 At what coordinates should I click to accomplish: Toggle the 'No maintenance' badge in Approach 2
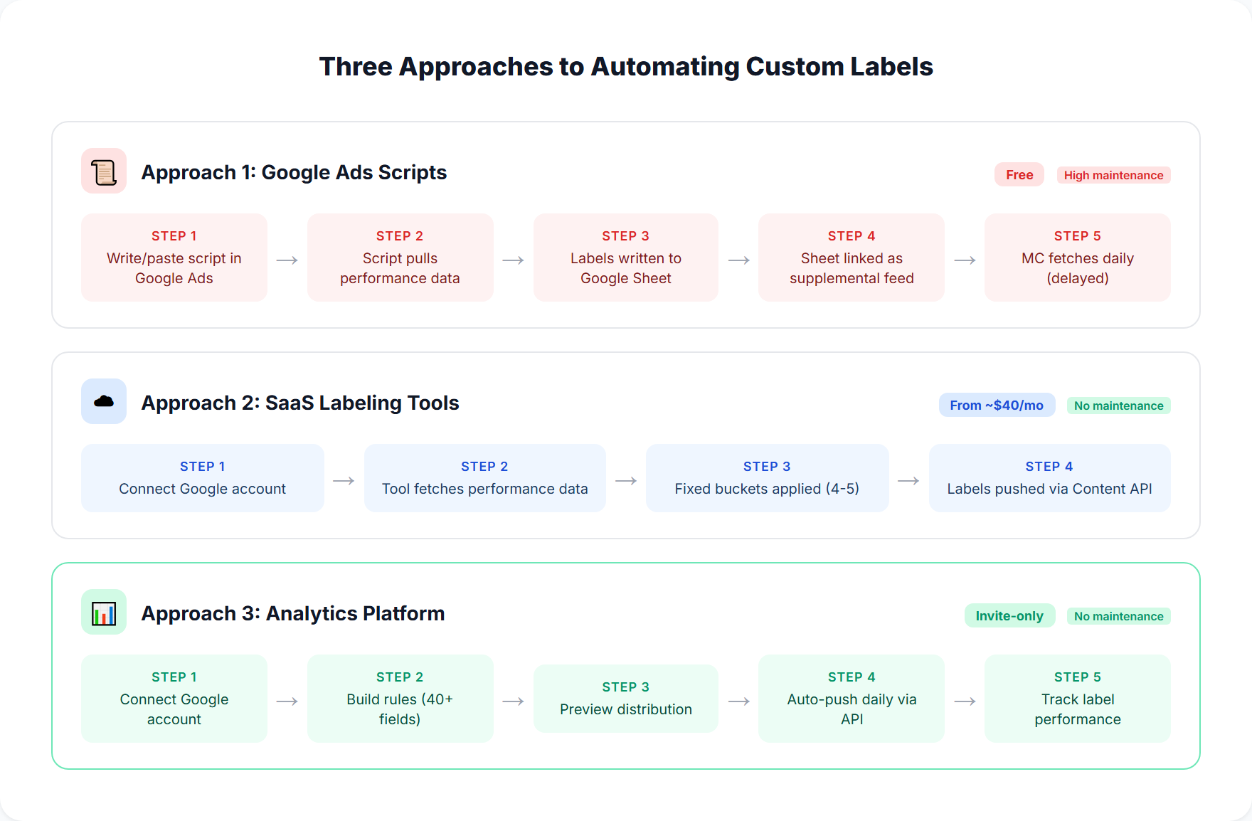point(1118,405)
